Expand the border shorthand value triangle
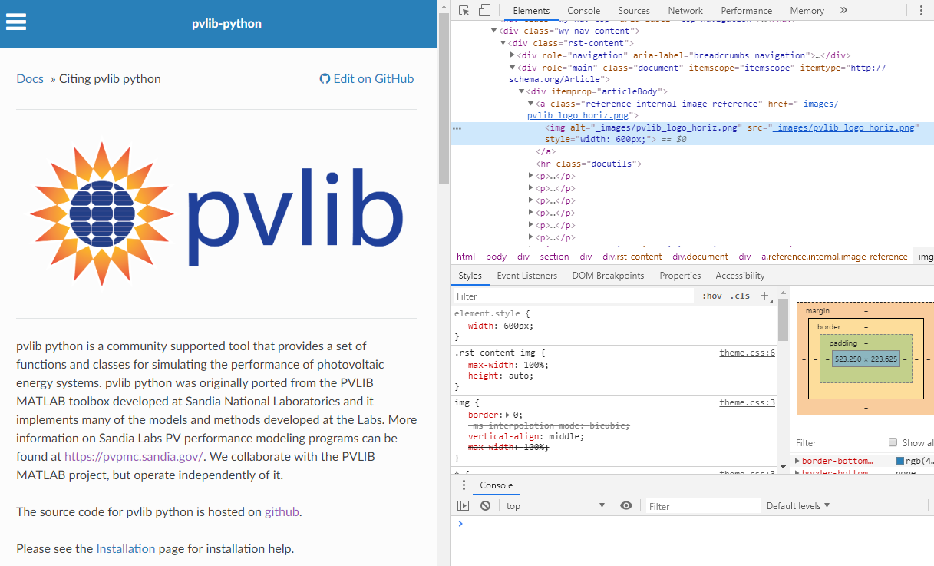 pos(508,415)
